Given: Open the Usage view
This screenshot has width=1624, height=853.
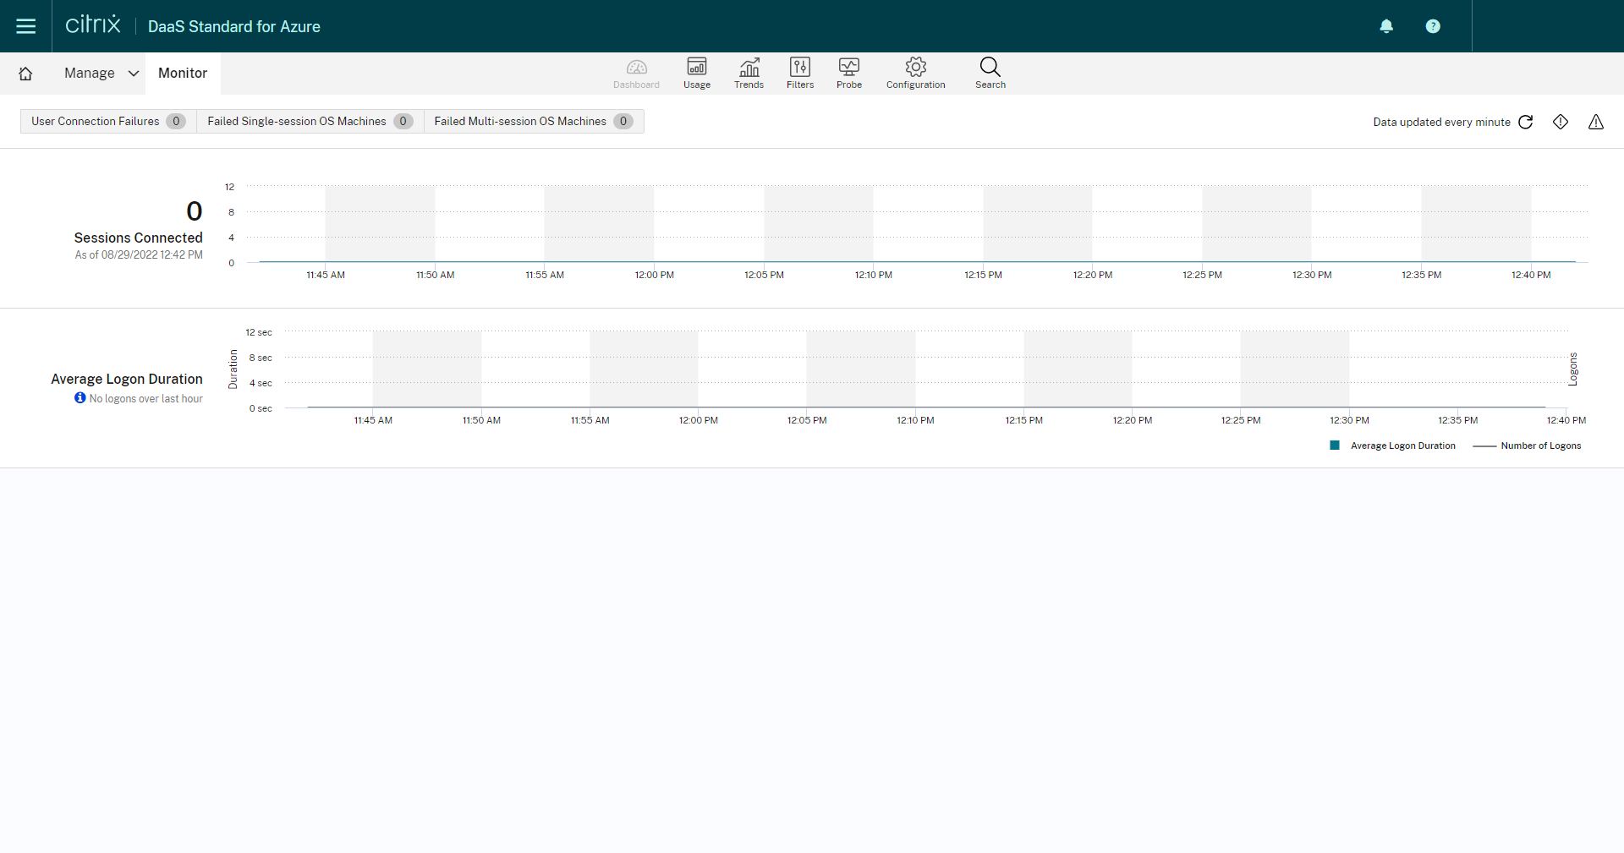Looking at the screenshot, I should (697, 73).
